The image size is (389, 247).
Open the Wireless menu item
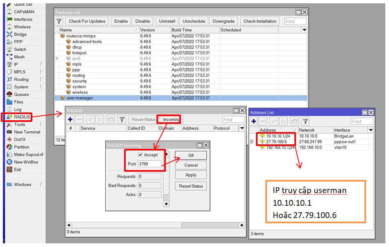22,27
